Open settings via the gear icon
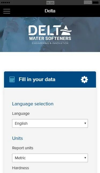This screenshot has width=100, height=173. click(84, 79)
